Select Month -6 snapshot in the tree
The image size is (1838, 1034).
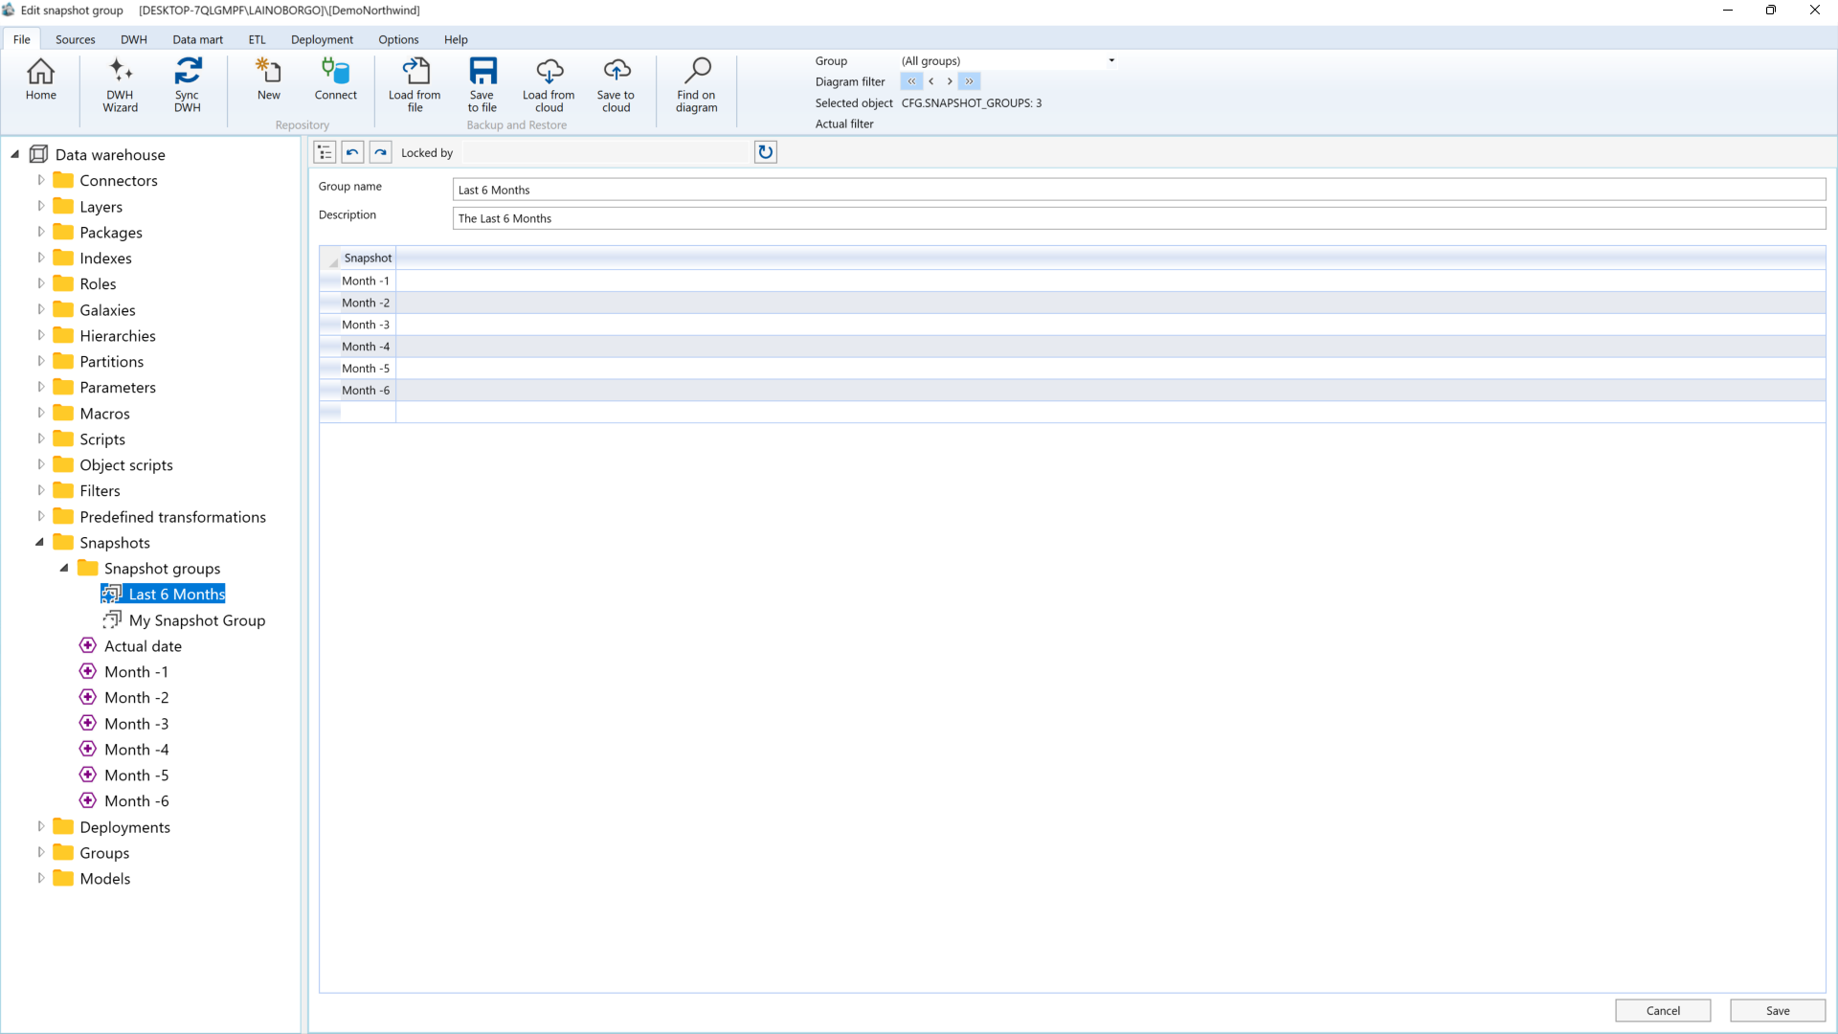tap(136, 801)
